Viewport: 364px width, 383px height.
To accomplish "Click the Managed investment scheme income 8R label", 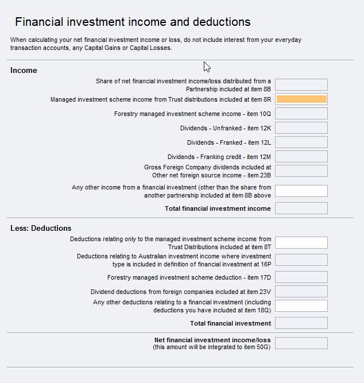I will (x=161, y=99).
